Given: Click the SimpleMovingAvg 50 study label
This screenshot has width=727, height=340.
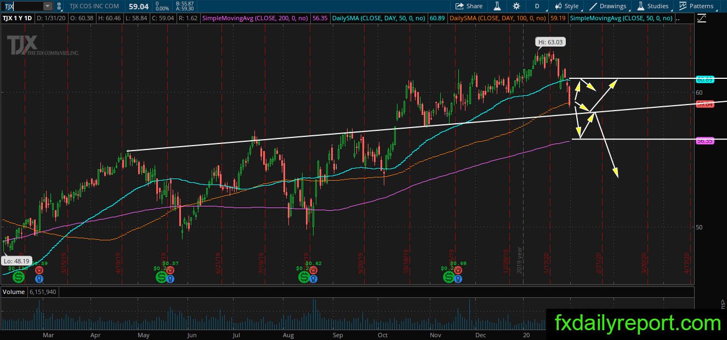Looking at the screenshot, I should (621, 18).
